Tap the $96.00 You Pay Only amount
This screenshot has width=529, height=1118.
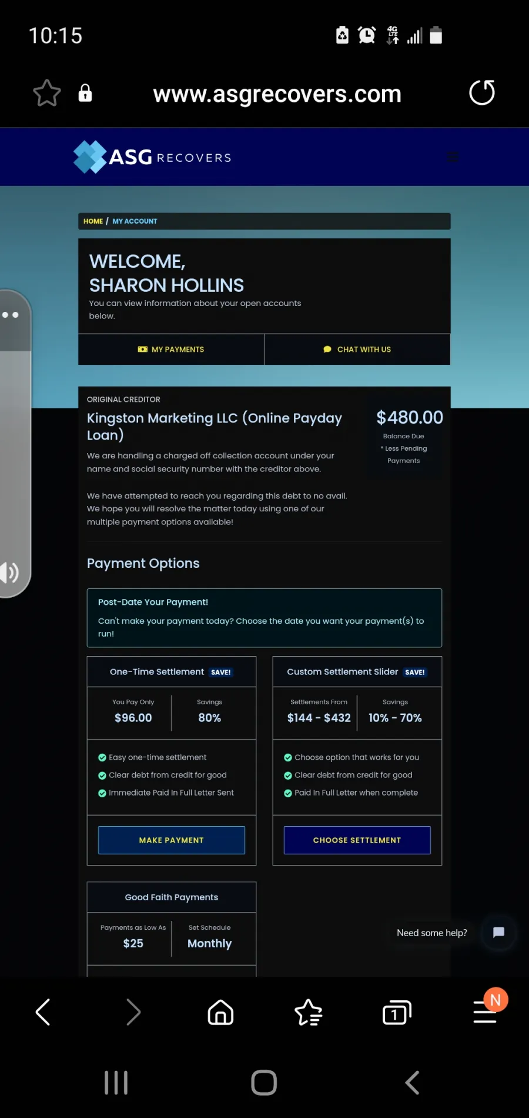click(x=133, y=718)
